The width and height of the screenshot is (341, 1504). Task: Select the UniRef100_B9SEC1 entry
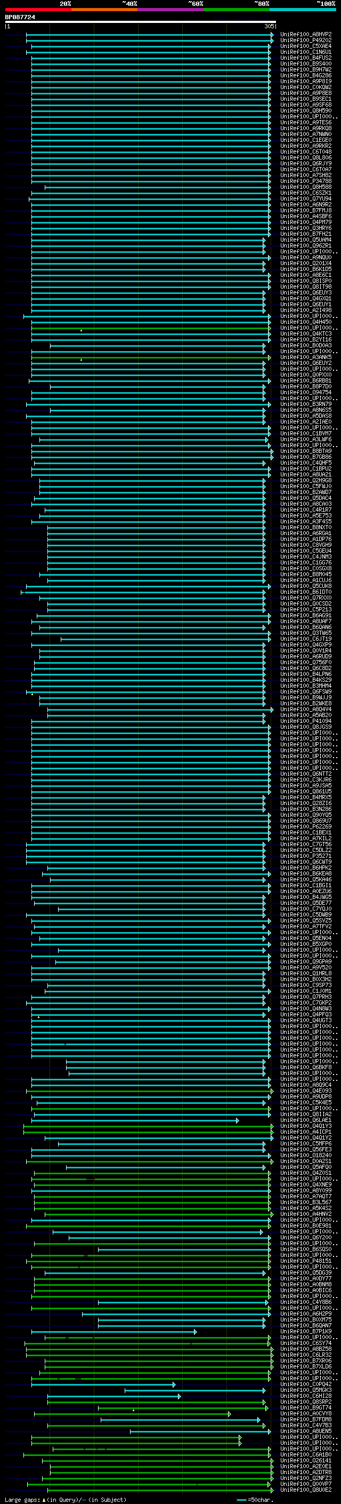(x=306, y=99)
